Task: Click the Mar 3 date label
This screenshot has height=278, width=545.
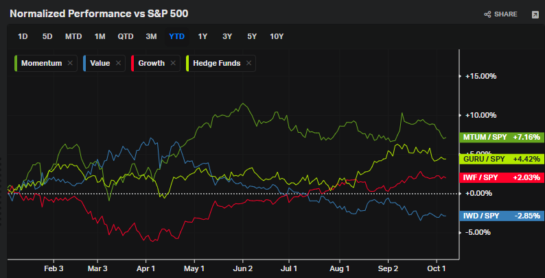Action: coord(97,268)
